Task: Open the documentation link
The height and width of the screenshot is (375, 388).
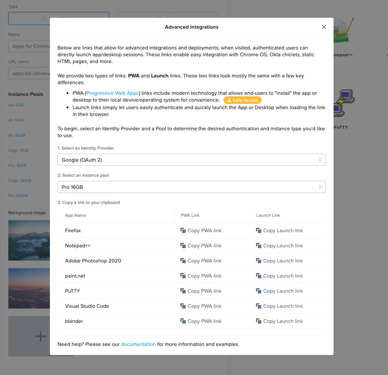Action: [x=138, y=344]
